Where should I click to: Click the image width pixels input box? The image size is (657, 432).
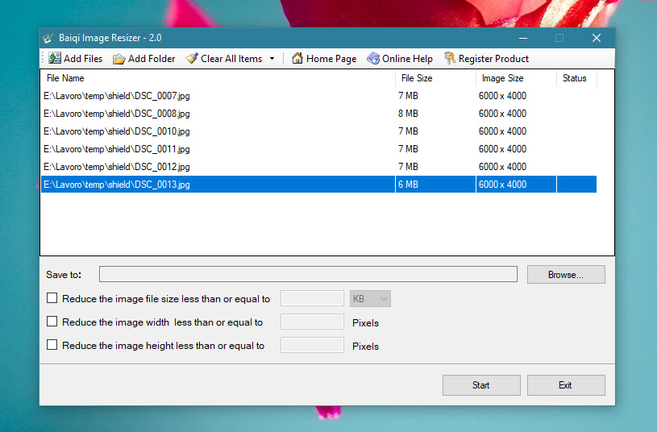[312, 322]
